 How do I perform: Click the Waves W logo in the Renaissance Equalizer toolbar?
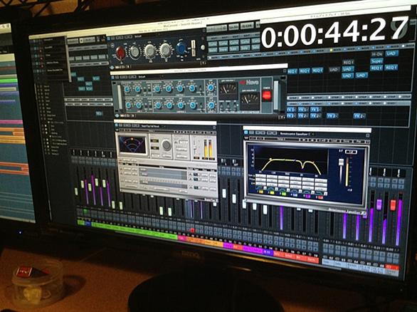click(246, 137)
